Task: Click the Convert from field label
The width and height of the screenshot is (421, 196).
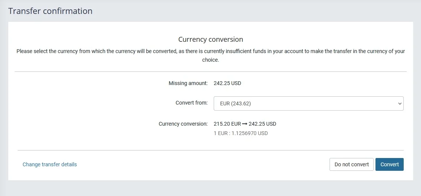Action: 192,103
